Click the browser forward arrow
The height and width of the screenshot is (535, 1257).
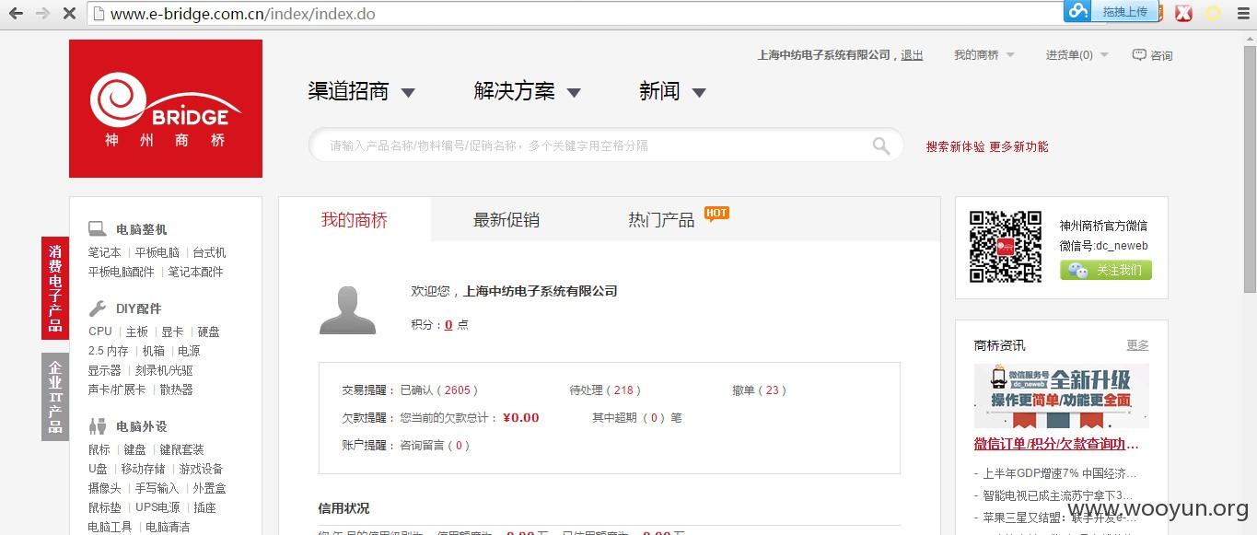[x=42, y=14]
